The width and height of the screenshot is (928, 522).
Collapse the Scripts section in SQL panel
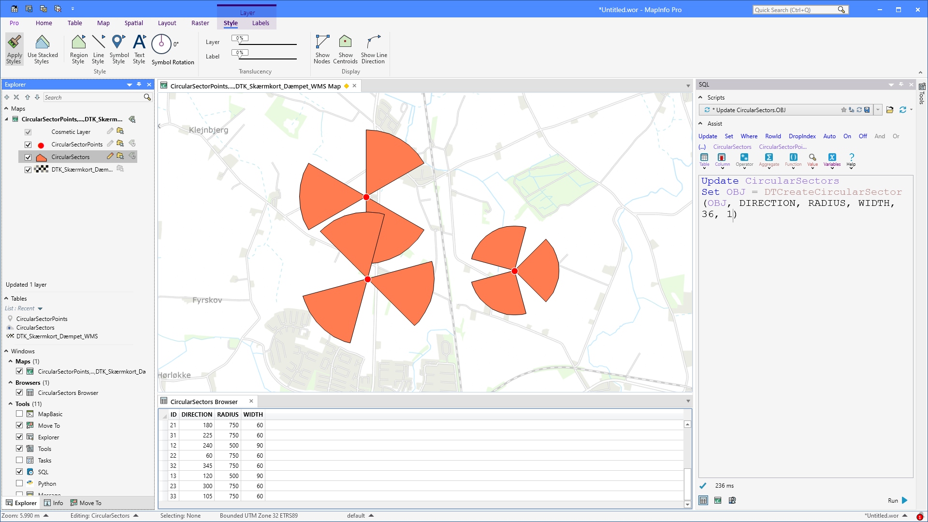pos(700,97)
